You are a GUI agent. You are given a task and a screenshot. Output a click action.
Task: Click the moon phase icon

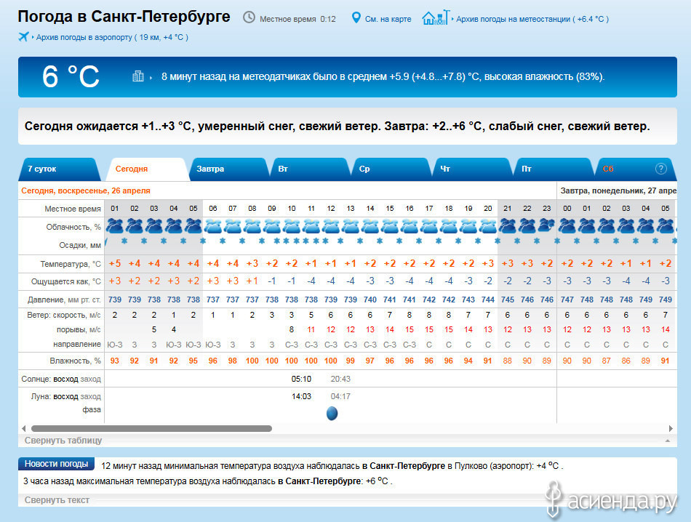332,414
